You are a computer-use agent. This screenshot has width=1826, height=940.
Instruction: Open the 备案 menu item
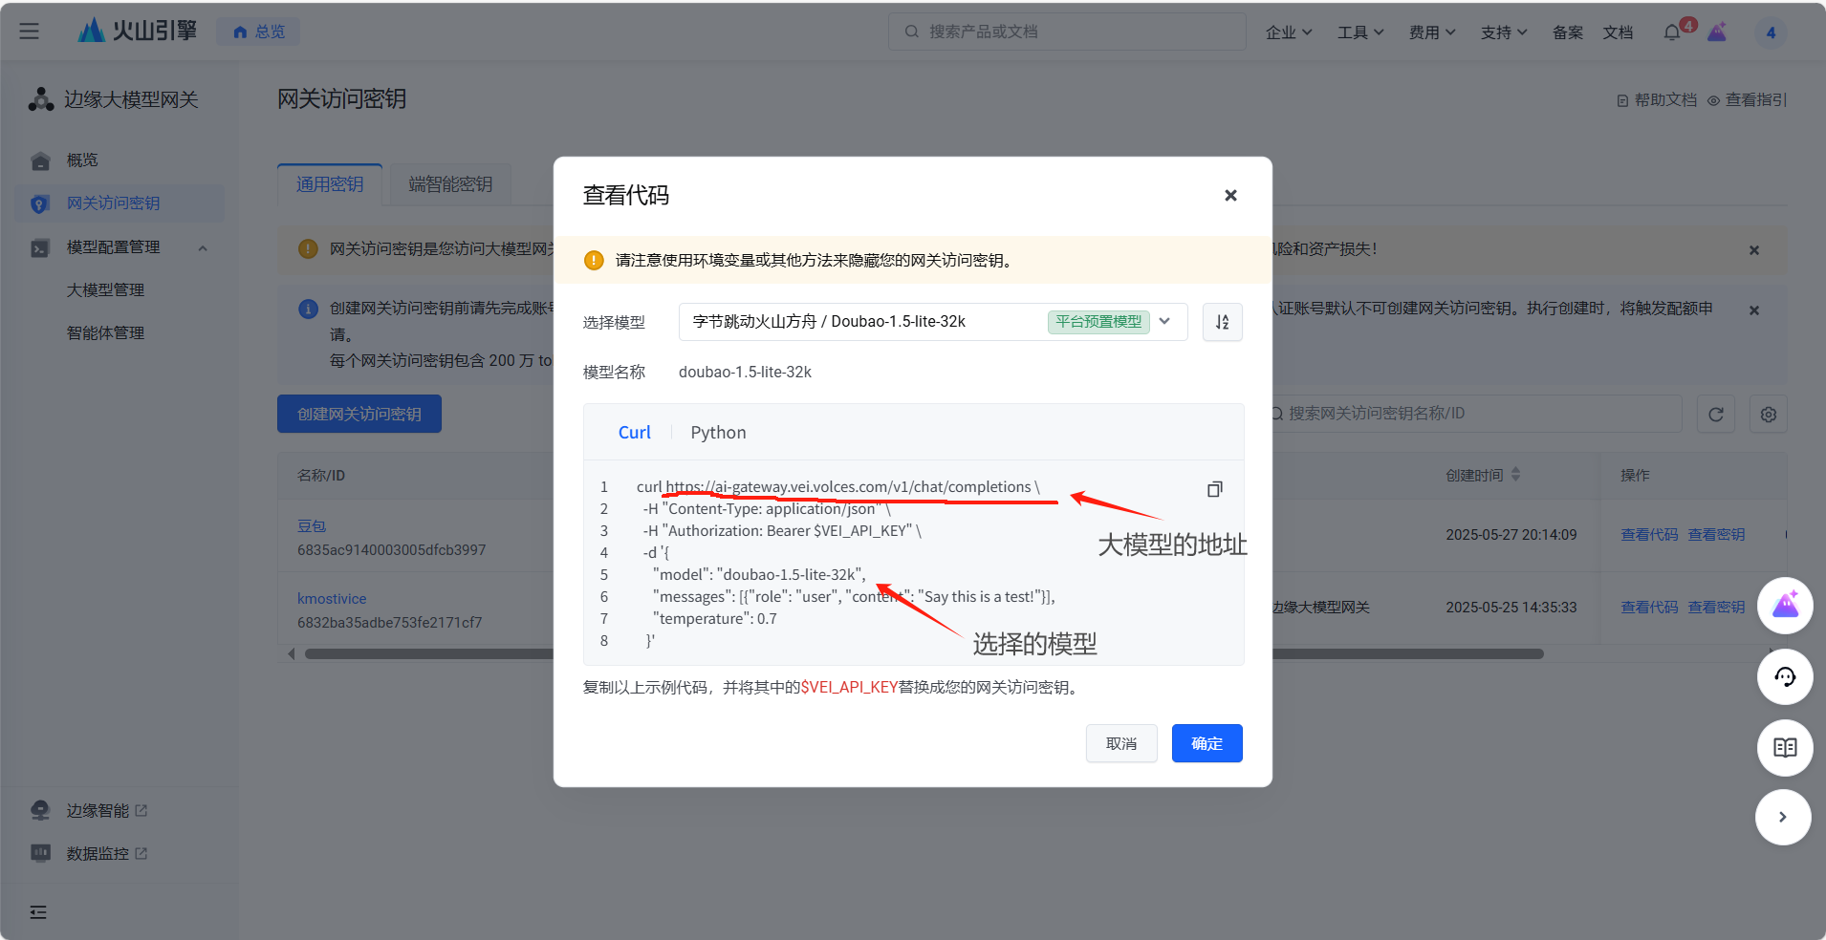pyautogui.click(x=1567, y=32)
